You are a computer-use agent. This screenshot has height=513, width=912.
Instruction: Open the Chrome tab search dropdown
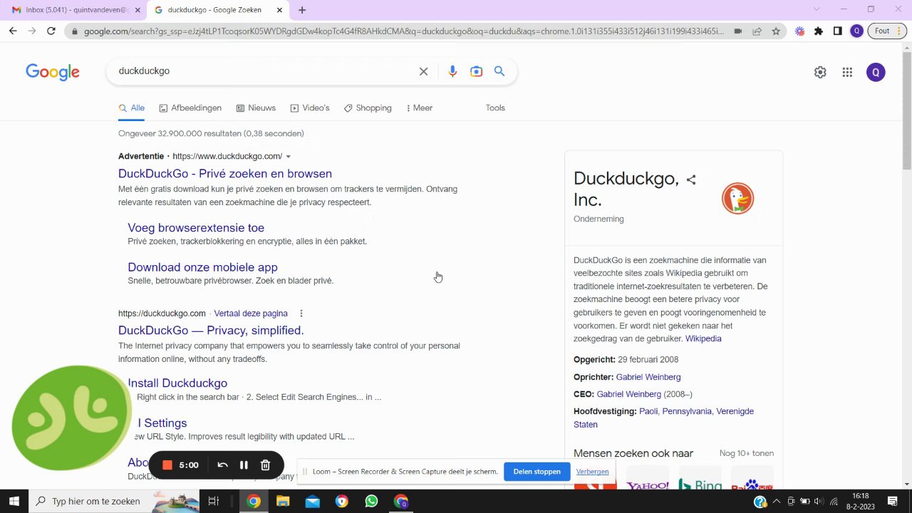point(817,9)
